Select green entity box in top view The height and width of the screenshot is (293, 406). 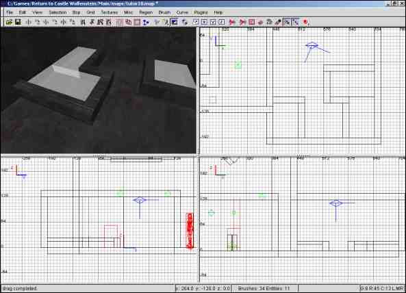tap(238, 65)
